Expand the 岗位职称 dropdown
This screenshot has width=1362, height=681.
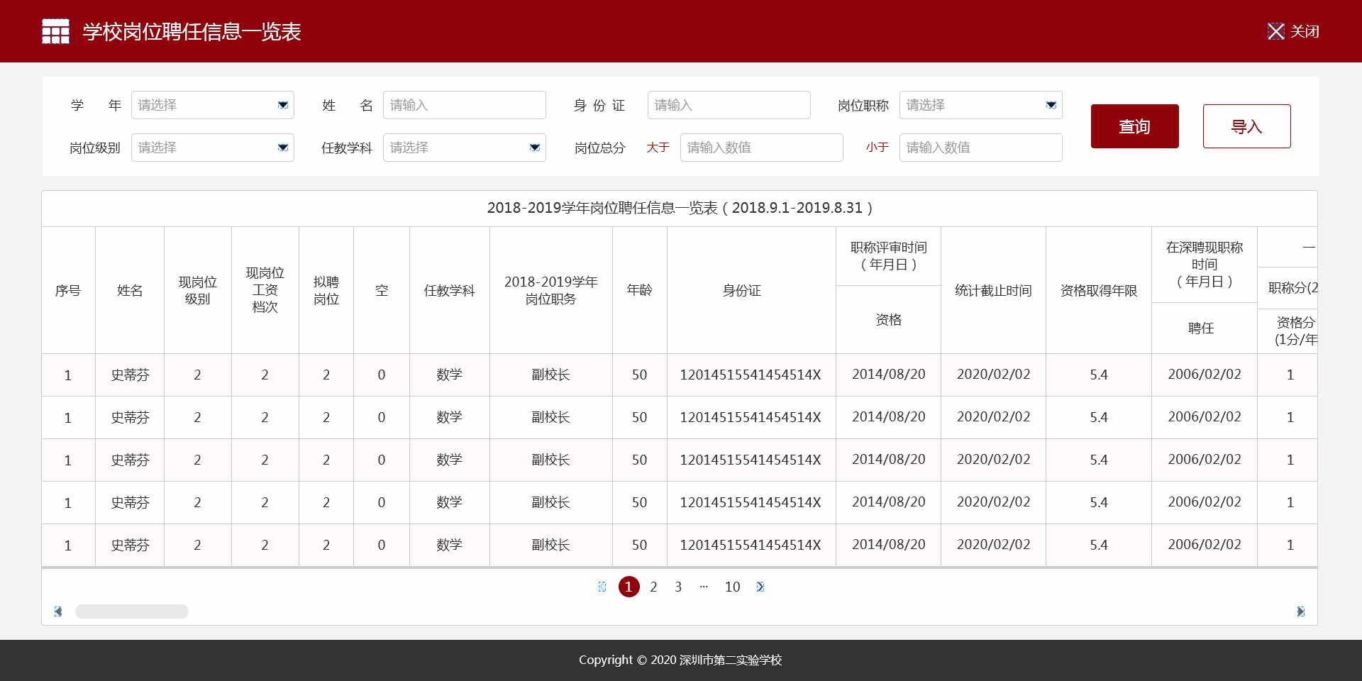pos(980,105)
